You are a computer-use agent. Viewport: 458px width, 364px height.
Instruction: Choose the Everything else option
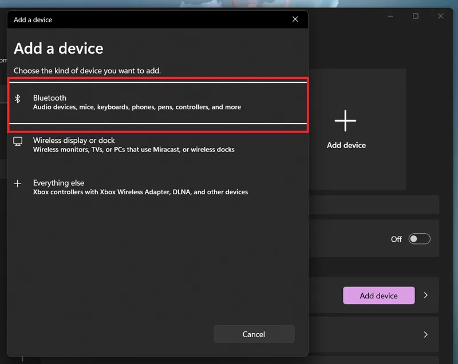tap(158, 187)
